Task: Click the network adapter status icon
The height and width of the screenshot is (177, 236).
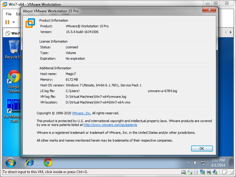Action: click(x=202, y=172)
